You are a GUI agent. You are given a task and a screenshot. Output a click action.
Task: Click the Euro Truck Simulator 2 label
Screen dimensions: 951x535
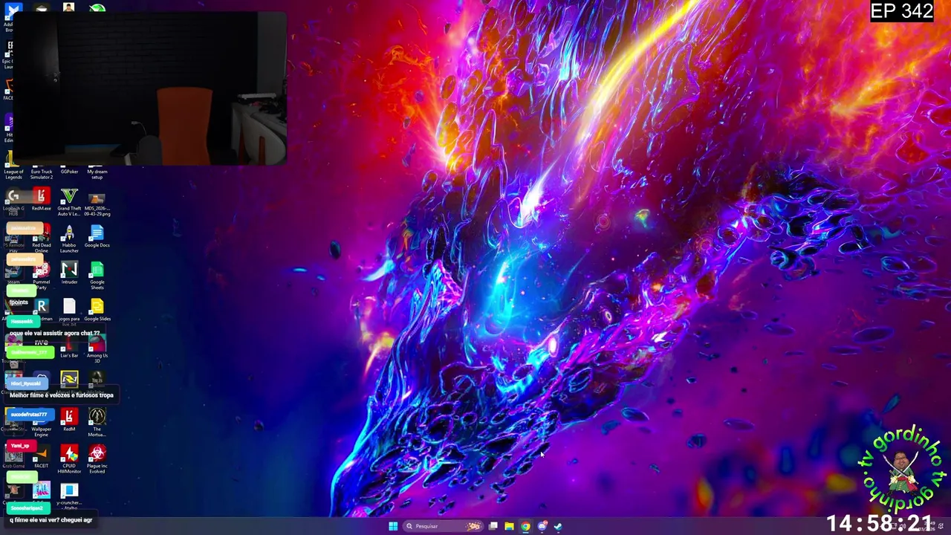(42, 175)
